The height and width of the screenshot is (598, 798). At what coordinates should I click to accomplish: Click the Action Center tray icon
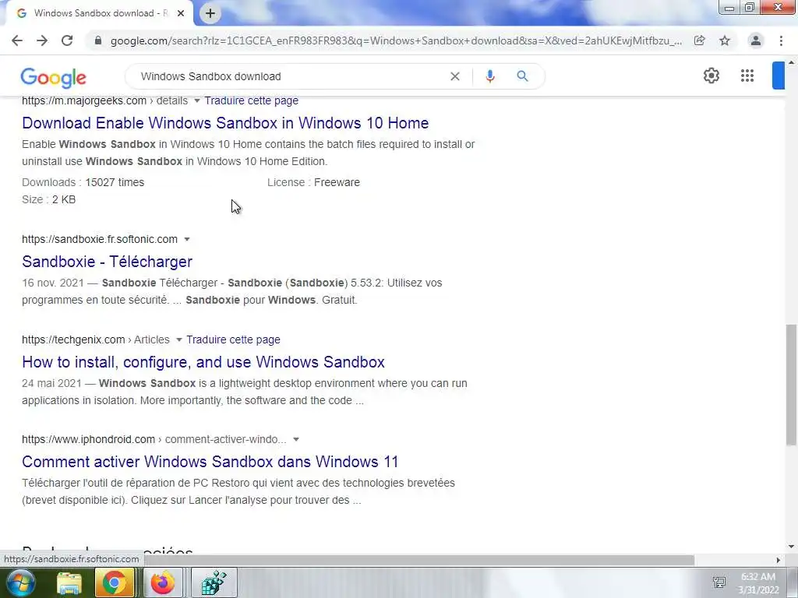[719, 582]
